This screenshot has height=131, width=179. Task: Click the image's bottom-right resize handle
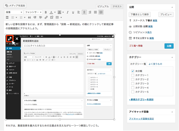(114, 119)
